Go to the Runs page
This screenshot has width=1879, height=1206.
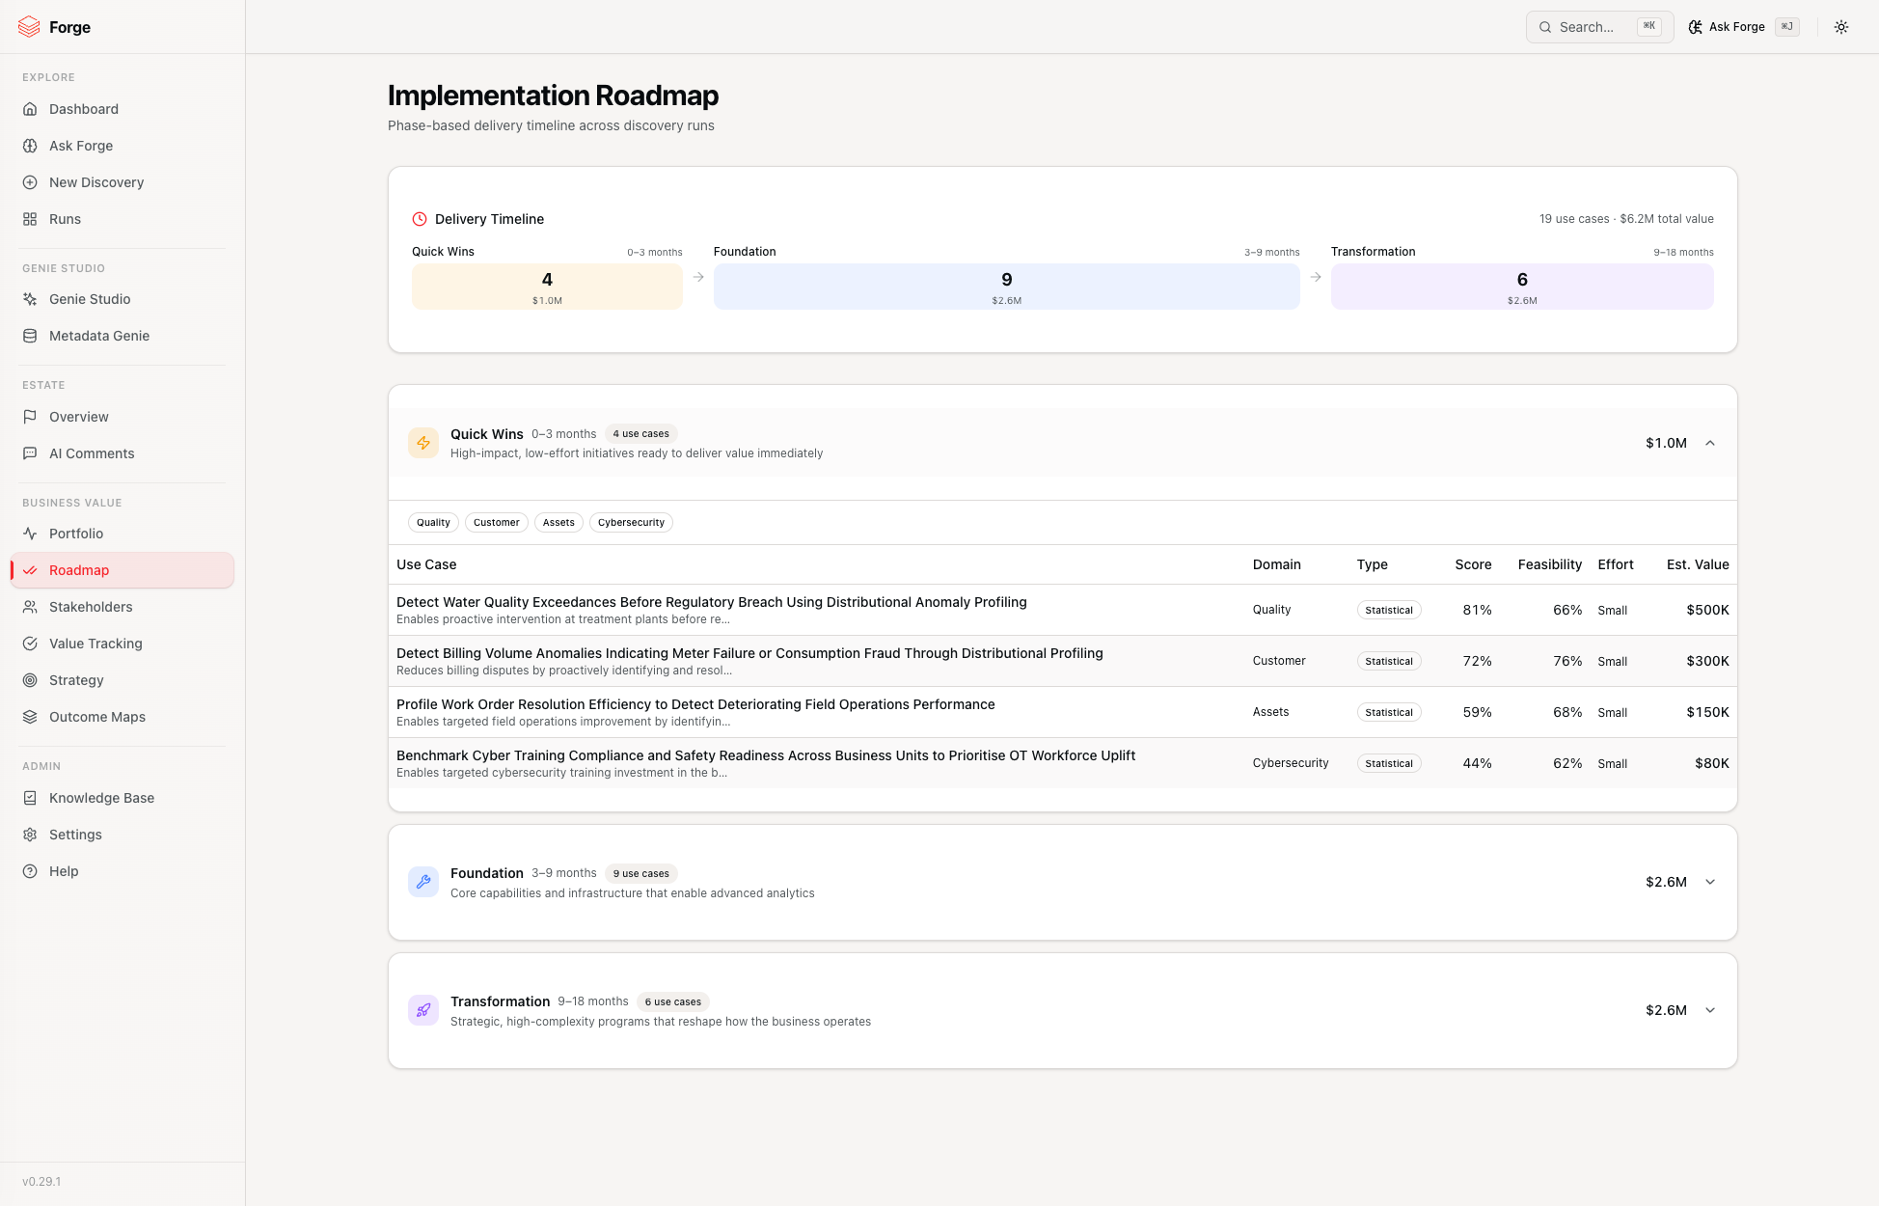123,219
